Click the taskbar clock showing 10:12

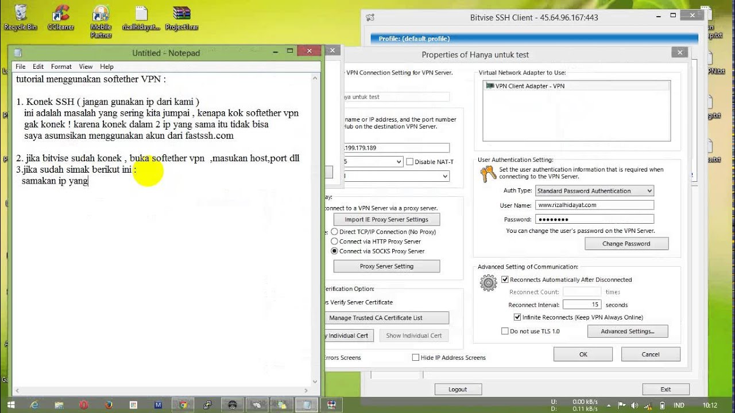click(x=710, y=405)
